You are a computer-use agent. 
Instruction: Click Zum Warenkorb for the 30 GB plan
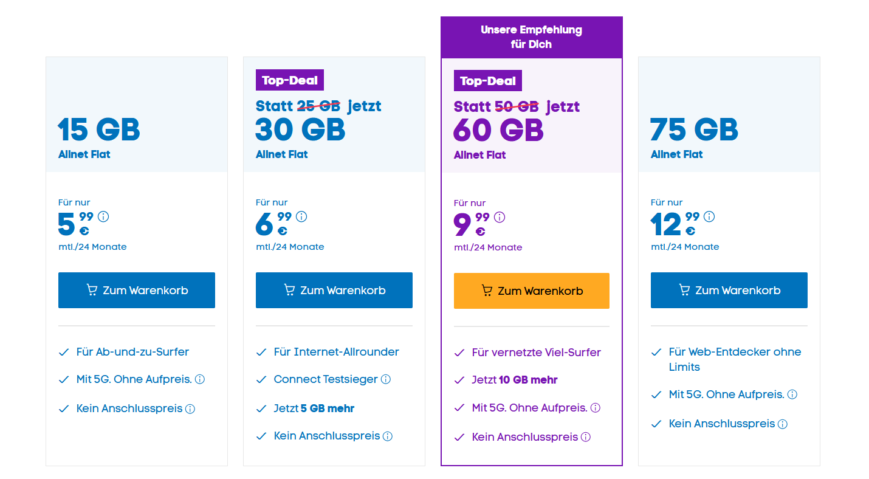tap(334, 290)
